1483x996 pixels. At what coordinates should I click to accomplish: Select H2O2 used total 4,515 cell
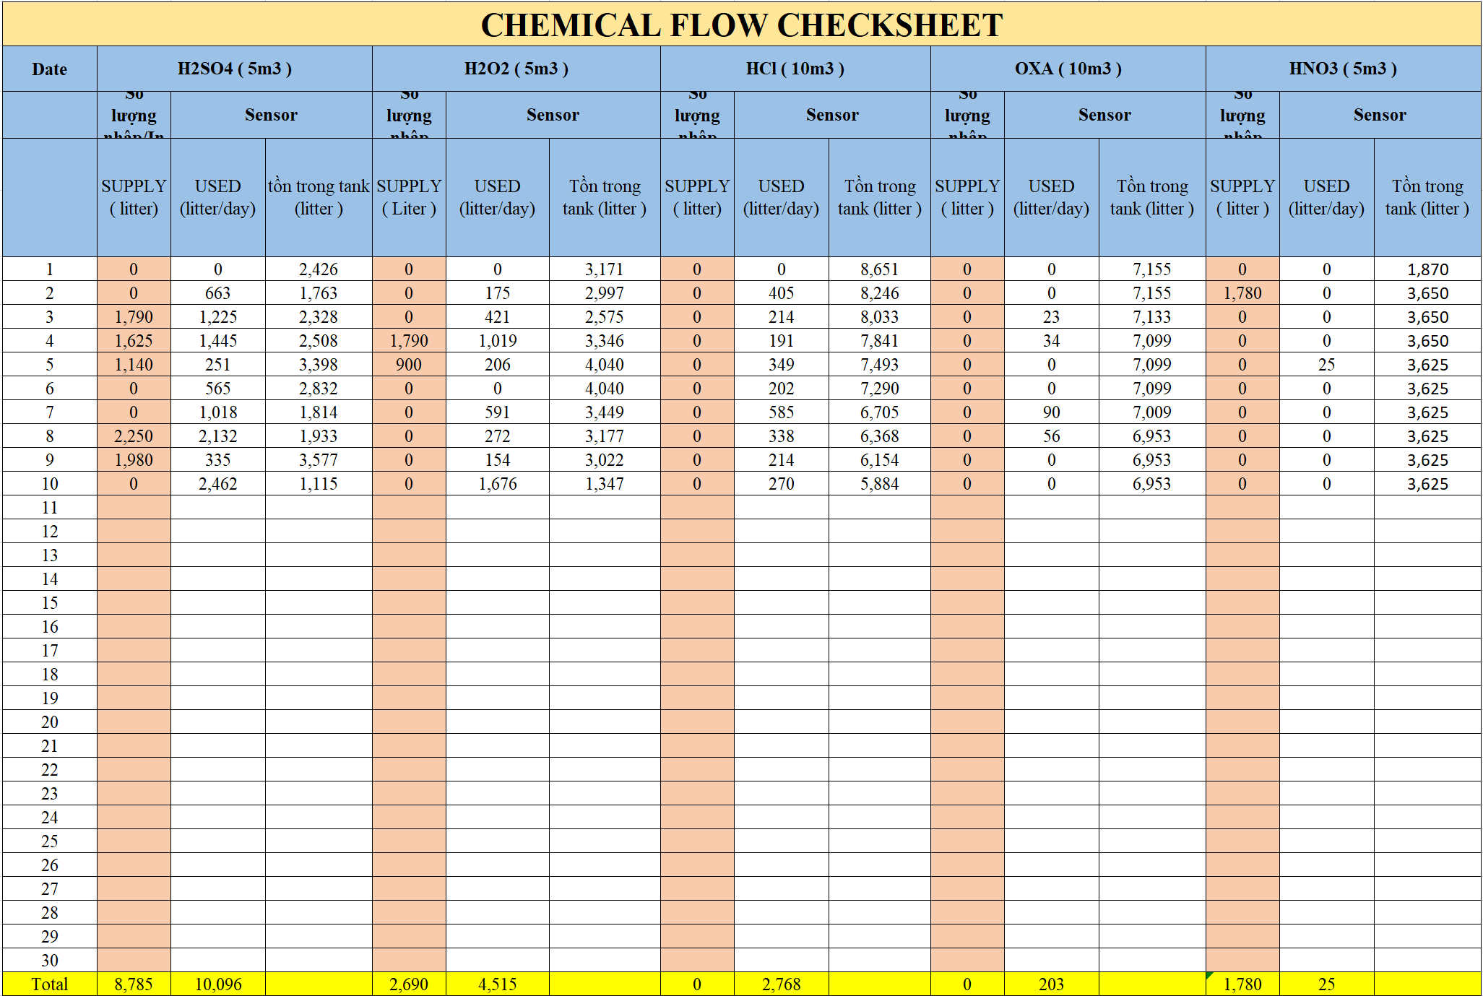click(497, 984)
